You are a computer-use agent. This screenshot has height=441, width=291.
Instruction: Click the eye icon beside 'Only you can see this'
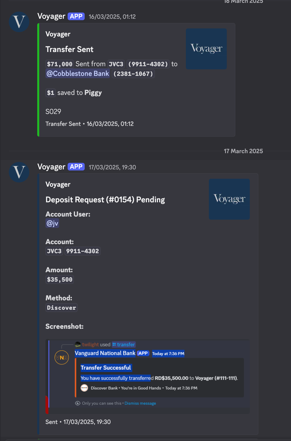(78, 403)
